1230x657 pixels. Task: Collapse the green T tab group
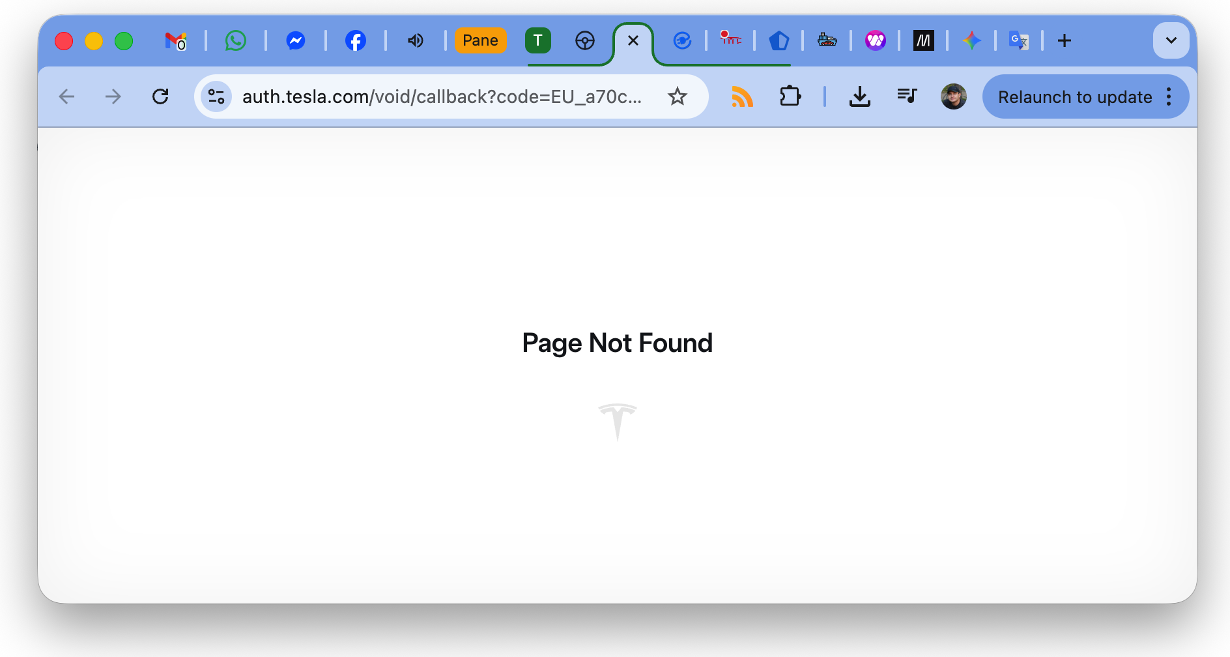[537, 40]
